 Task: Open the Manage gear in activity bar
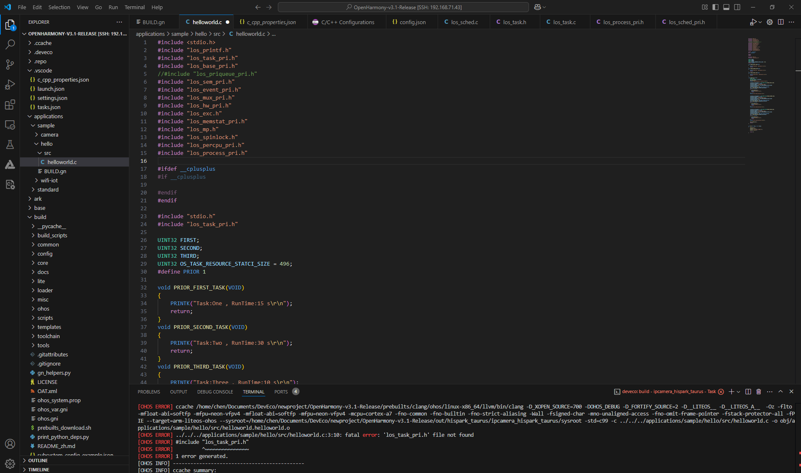click(10, 463)
